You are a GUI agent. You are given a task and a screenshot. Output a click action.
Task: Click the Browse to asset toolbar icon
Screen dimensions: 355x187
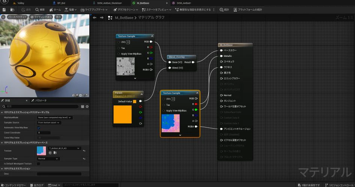[12, 10]
